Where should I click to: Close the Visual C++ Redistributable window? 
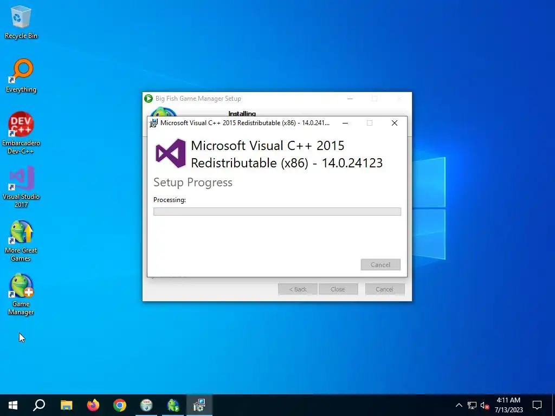395,123
